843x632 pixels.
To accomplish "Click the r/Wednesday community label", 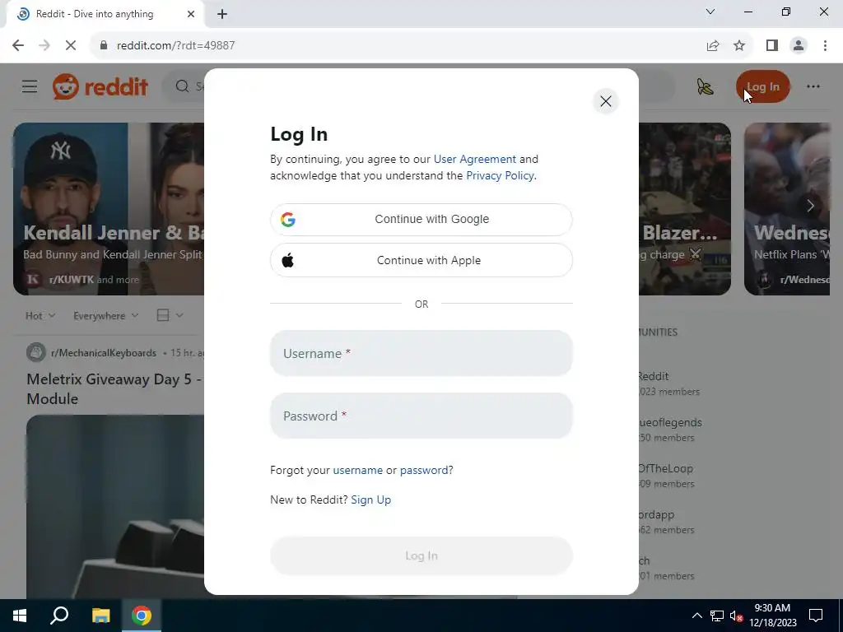I will [804, 280].
